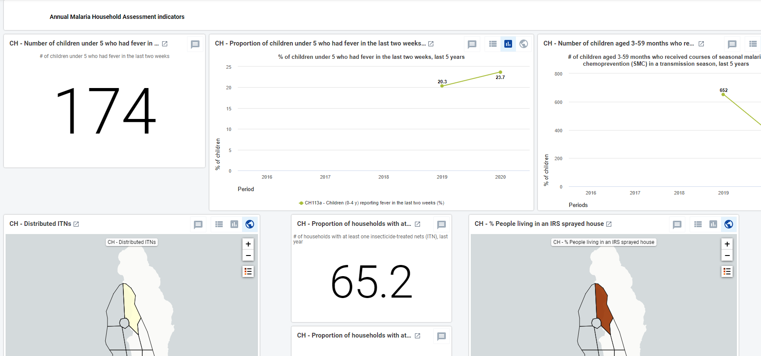Toggle CH113a series in chart legend

click(x=371, y=203)
